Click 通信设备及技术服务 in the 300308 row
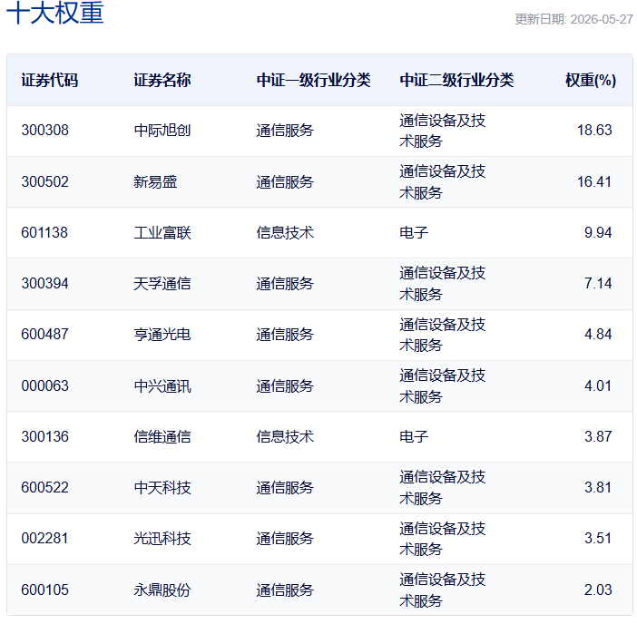This screenshot has width=637, height=624. point(443,131)
